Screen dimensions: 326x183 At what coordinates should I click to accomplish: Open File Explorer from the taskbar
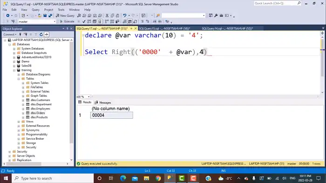[146, 178]
